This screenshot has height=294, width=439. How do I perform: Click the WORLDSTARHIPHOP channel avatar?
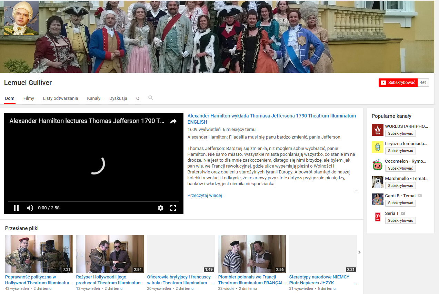(377, 130)
